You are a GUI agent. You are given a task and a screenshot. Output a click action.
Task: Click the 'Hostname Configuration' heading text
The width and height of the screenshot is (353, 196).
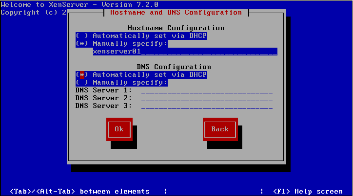click(176, 28)
